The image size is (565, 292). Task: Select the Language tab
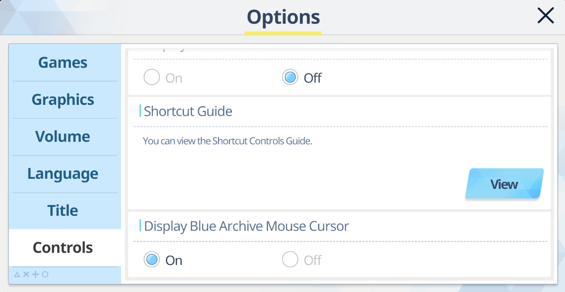(x=63, y=174)
